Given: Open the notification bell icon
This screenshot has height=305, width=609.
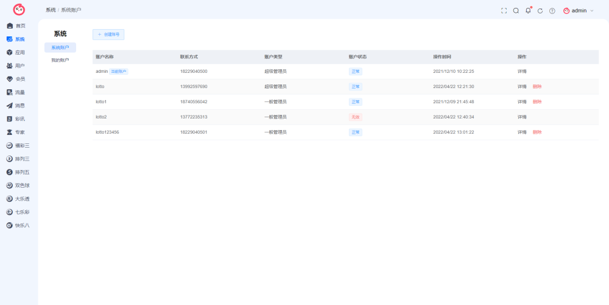Looking at the screenshot, I should (528, 10).
